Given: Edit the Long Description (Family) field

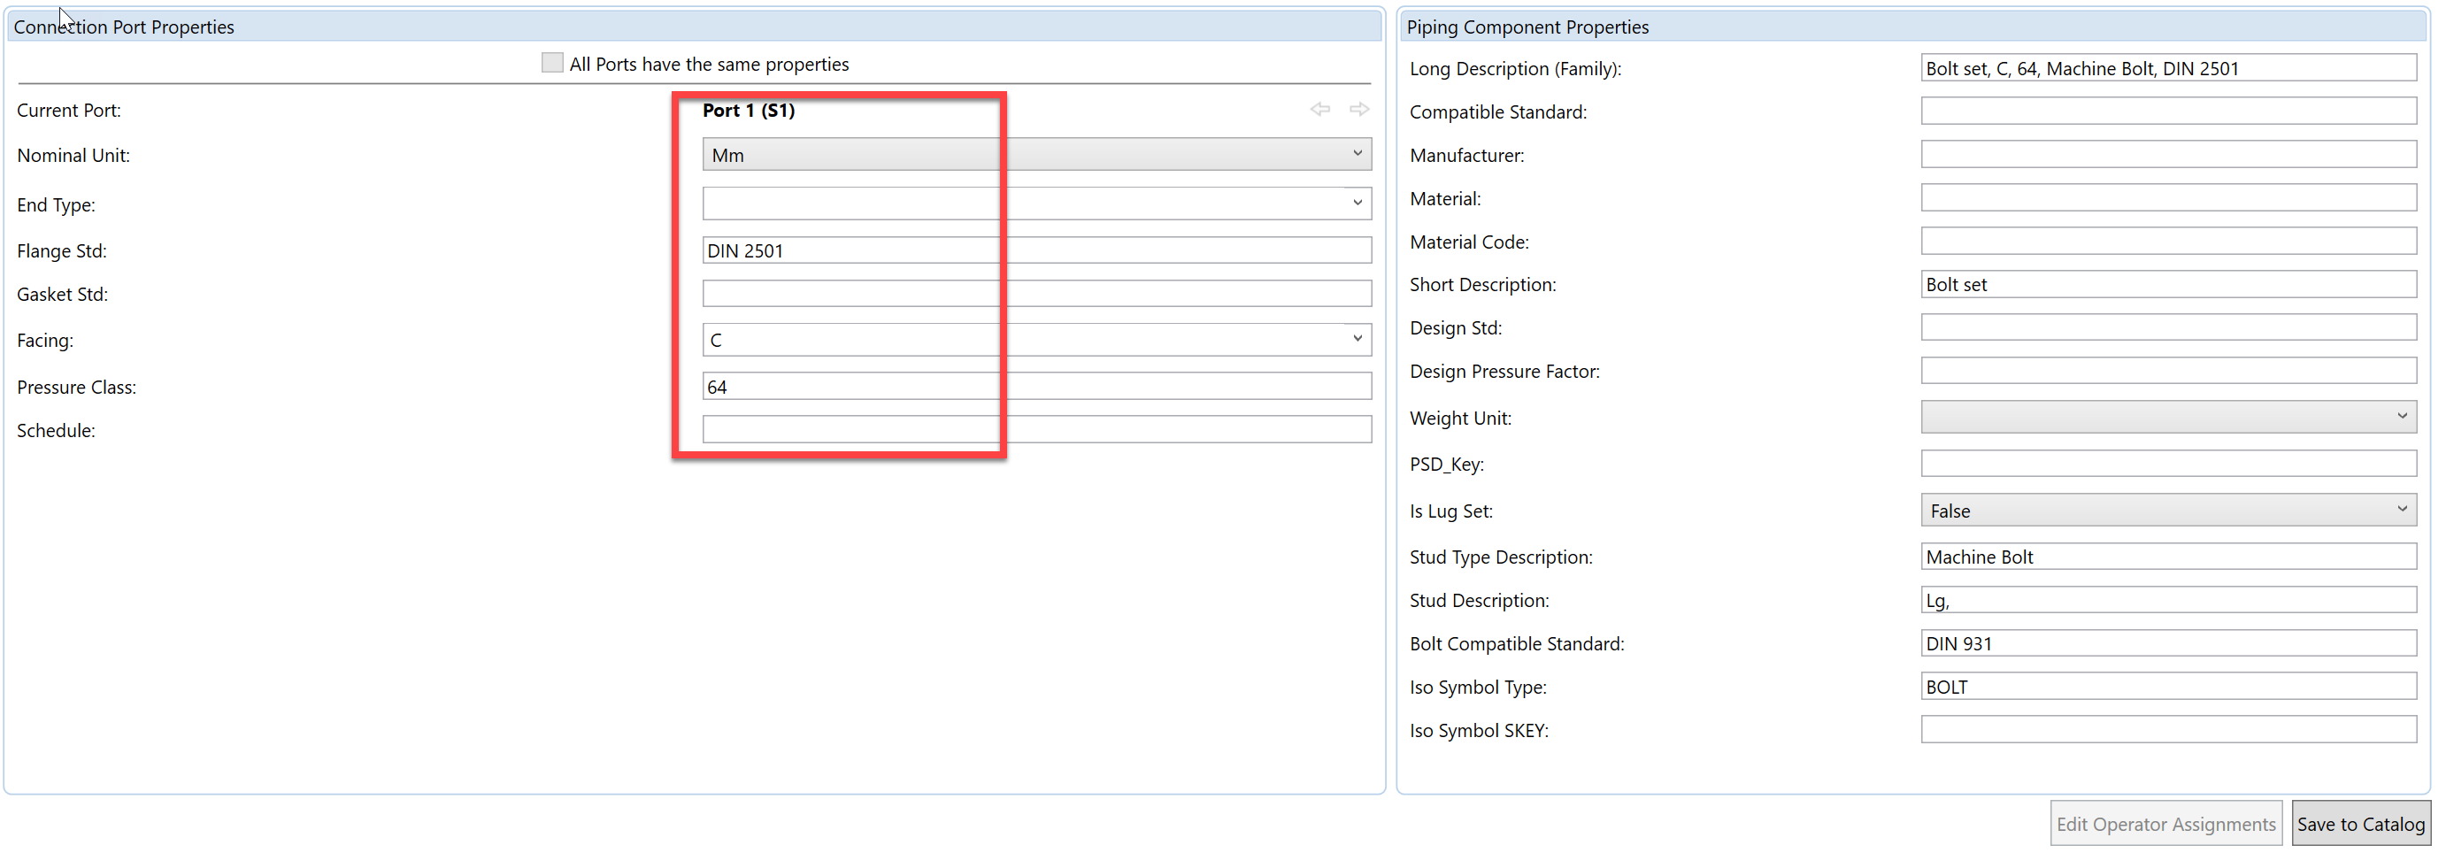Looking at the screenshot, I should [x=2168, y=68].
